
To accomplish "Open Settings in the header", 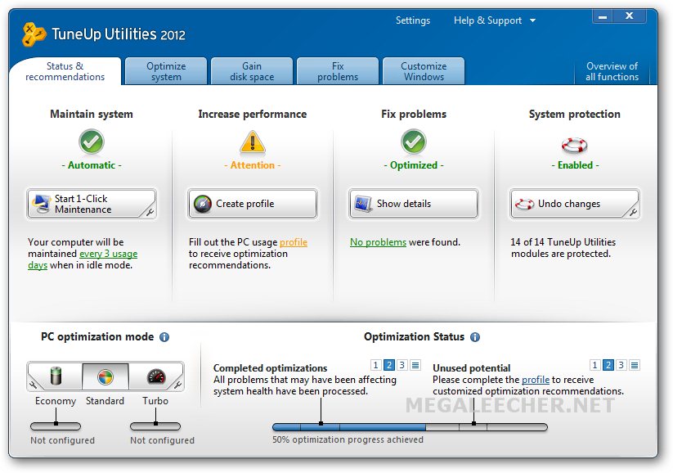I will [x=413, y=20].
